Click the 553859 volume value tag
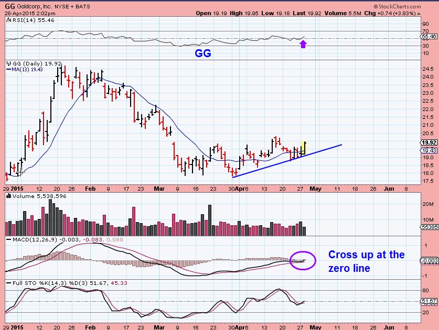The width and height of the screenshot is (439, 330). point(430,227)
